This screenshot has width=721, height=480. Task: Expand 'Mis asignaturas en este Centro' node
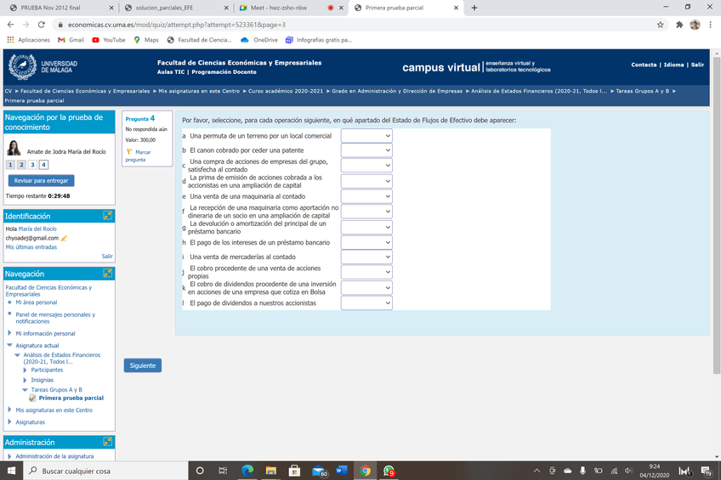pos(9,409)
